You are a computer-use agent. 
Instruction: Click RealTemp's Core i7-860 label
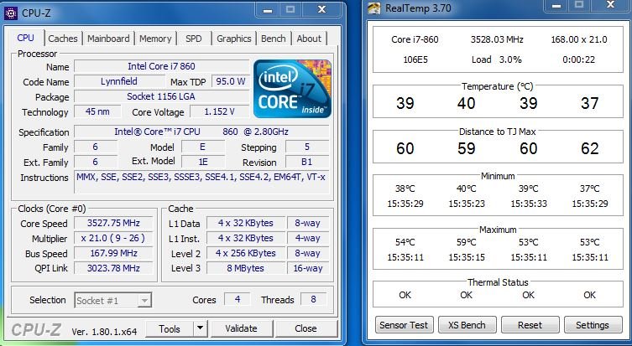[415, 40]
